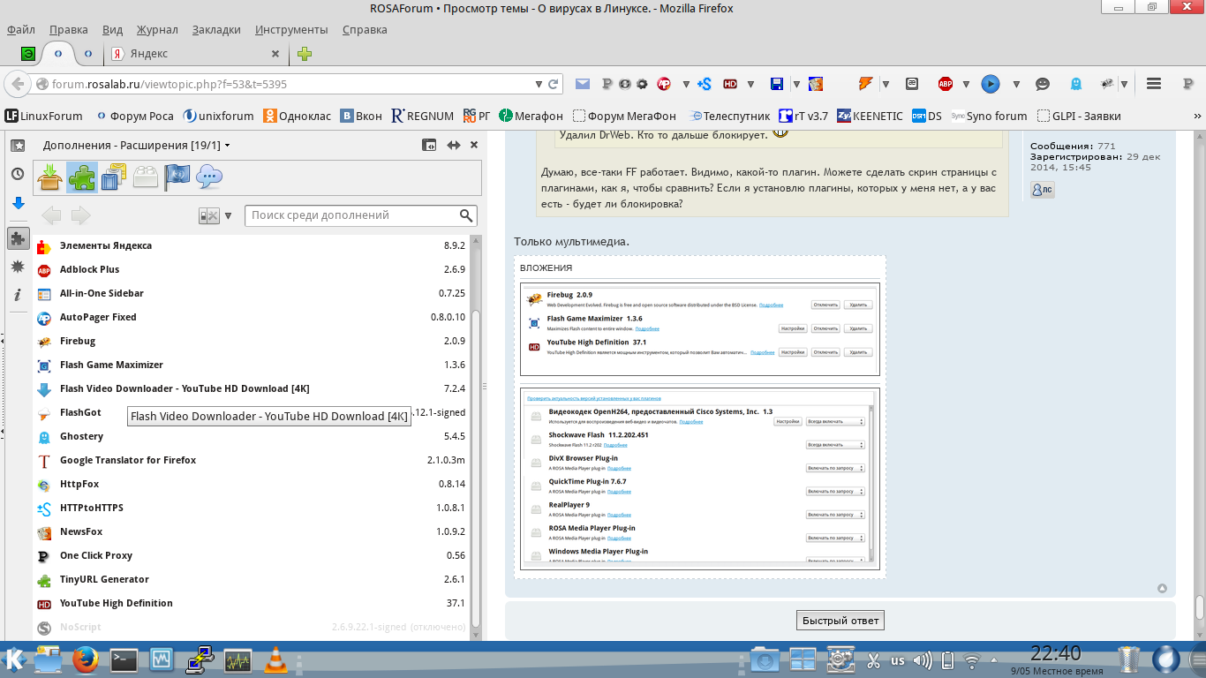Open the Правка menu
The width and height of the screenshot is (1206, 678).
(68, 29)
